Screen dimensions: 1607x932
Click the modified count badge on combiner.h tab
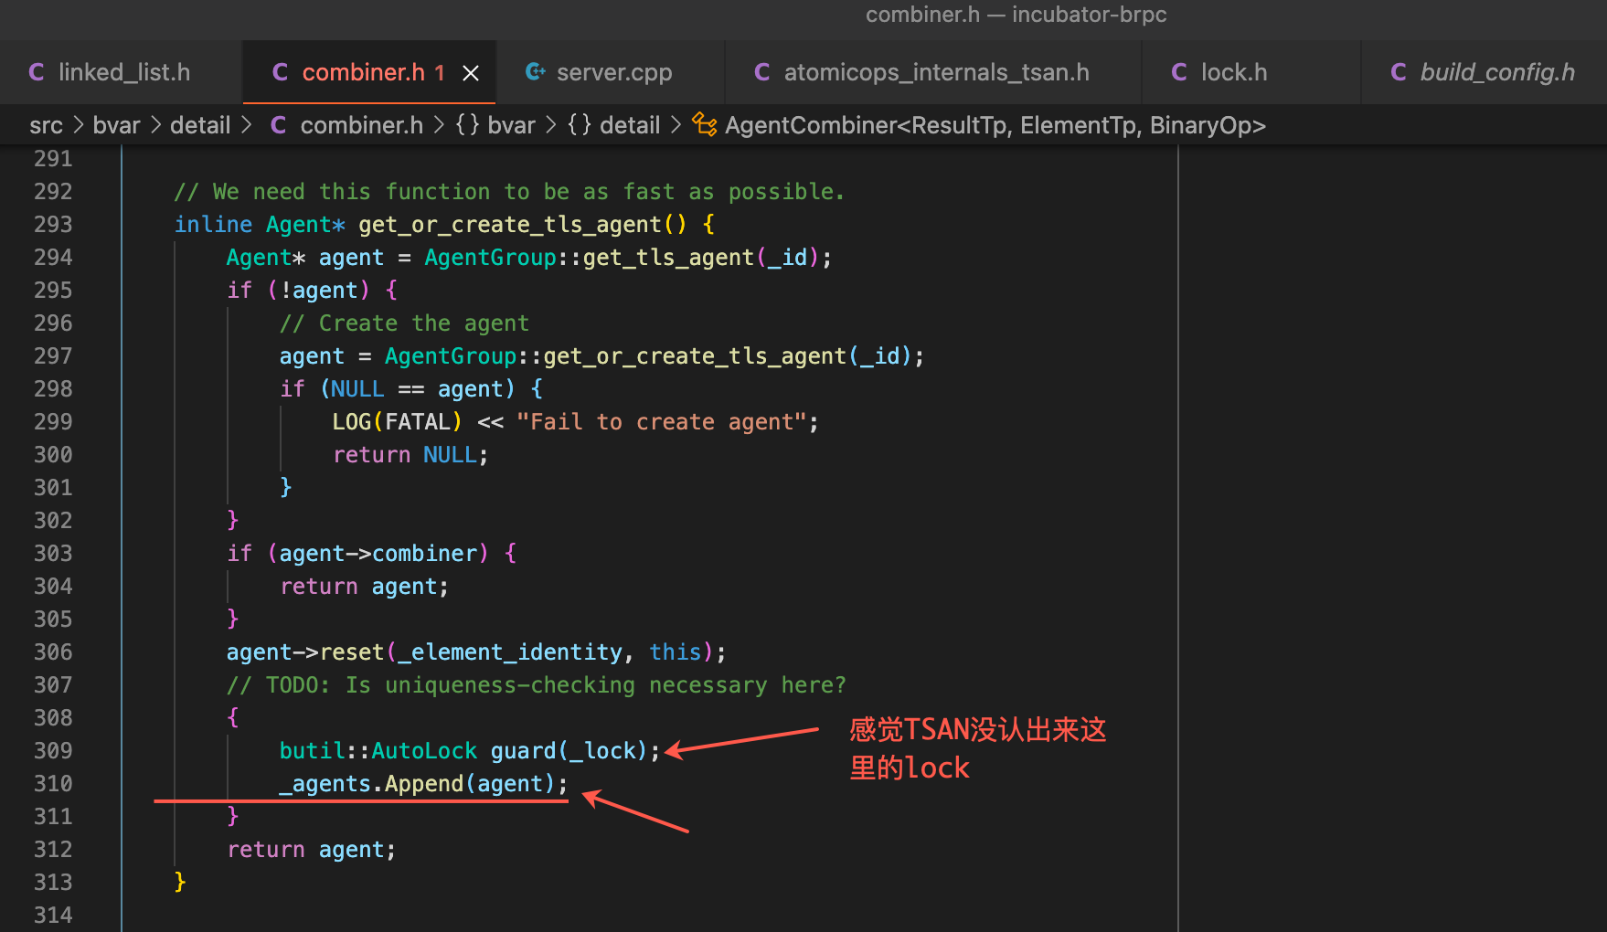point(441,71)
